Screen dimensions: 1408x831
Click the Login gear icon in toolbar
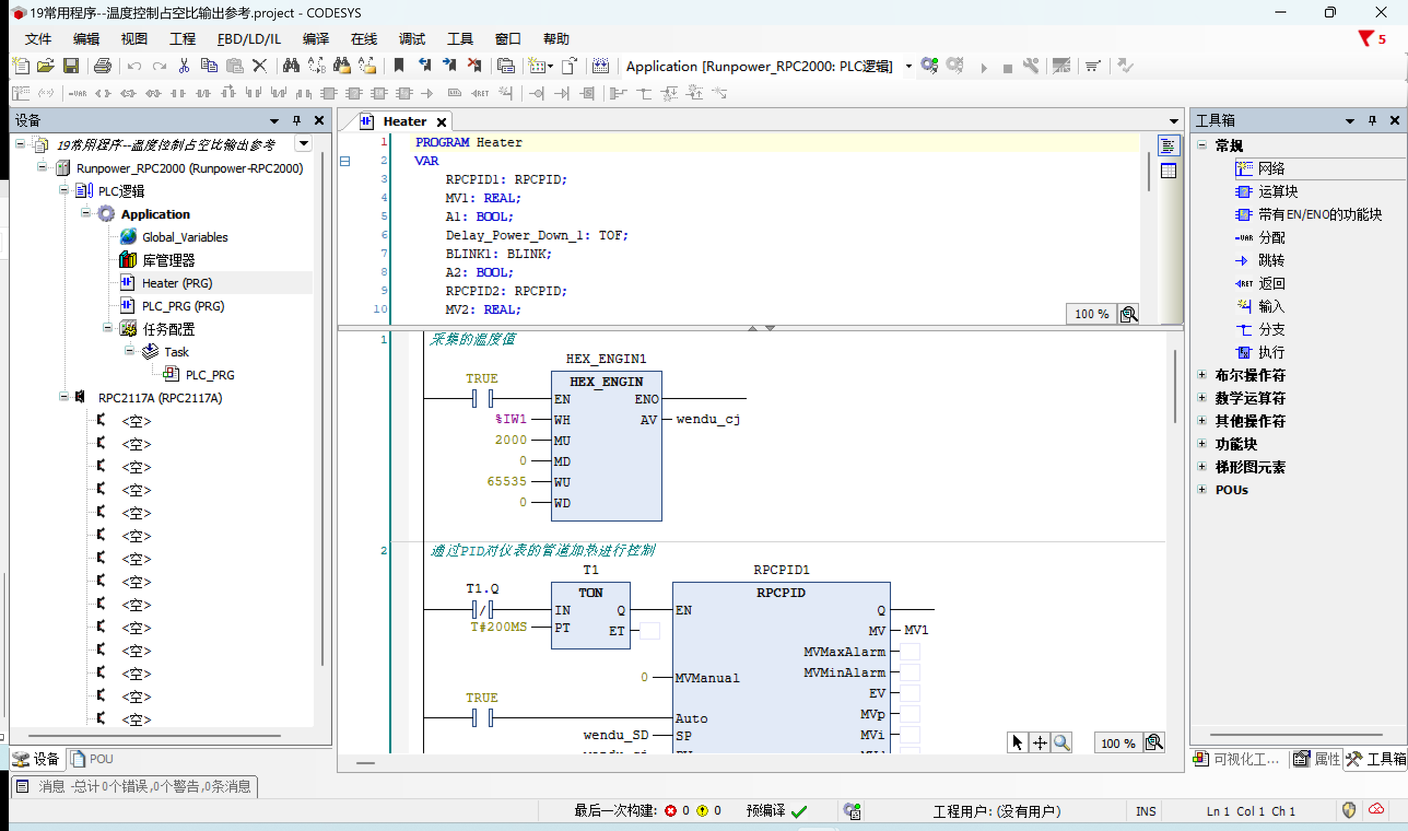tap(930, 66)
